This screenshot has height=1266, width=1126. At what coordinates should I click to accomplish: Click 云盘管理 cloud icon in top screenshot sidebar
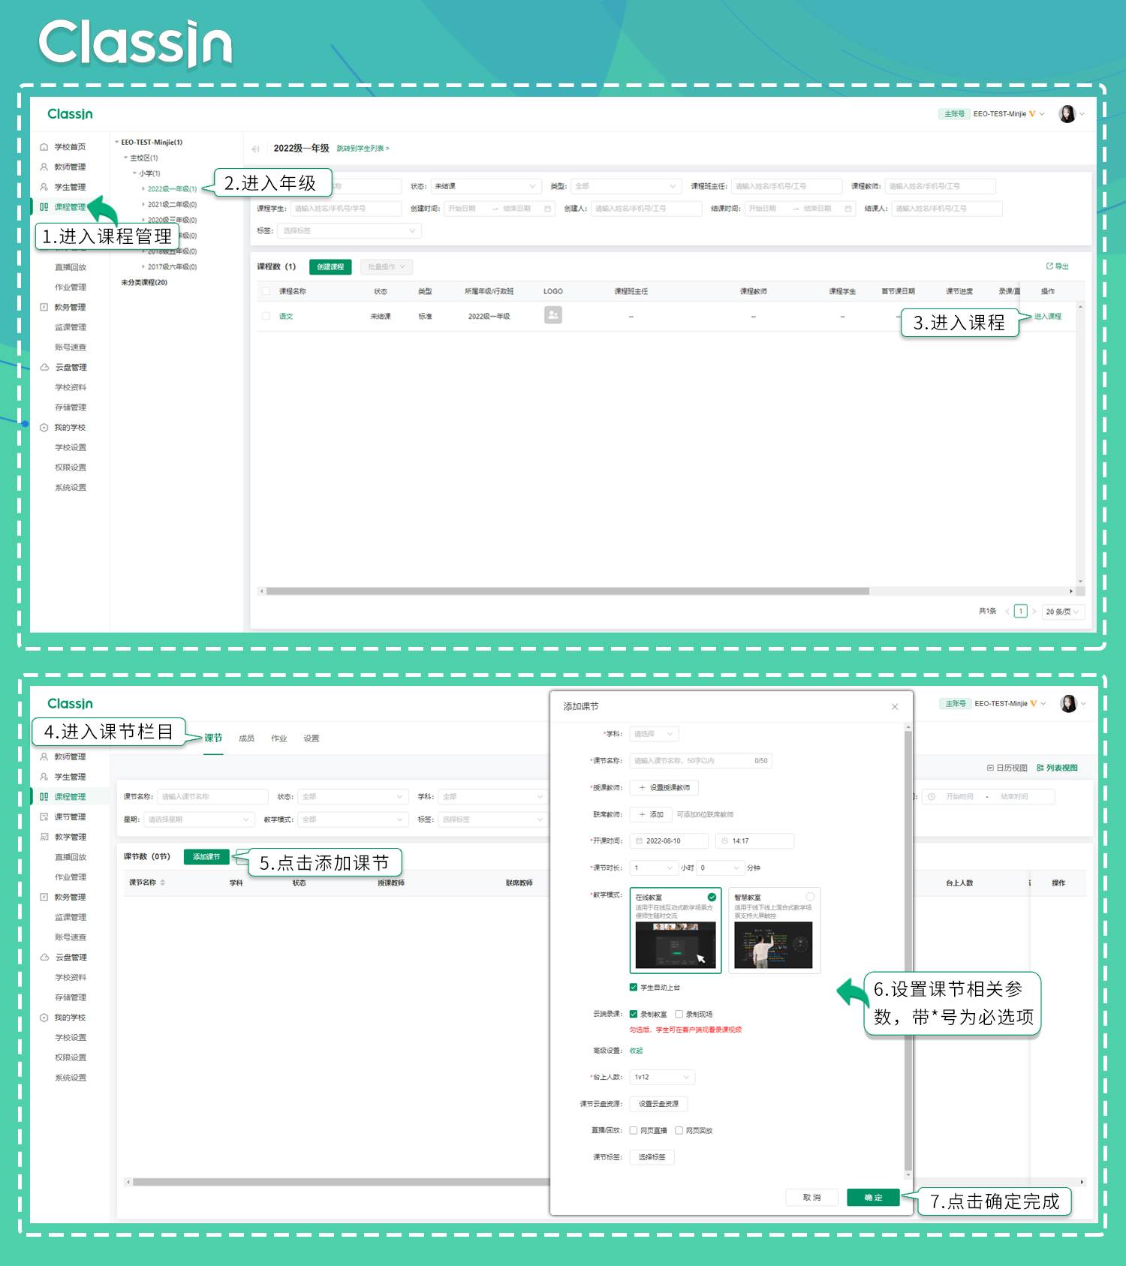coord(44,367)
